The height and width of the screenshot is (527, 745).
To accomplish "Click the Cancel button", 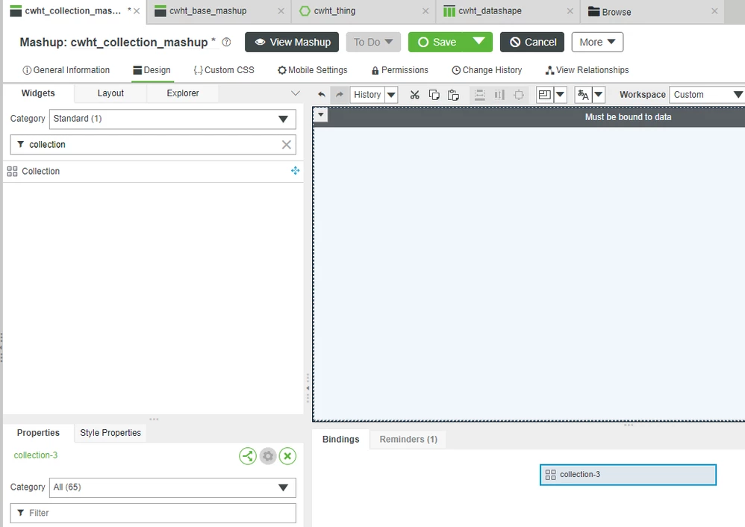I will click(532, 42).
